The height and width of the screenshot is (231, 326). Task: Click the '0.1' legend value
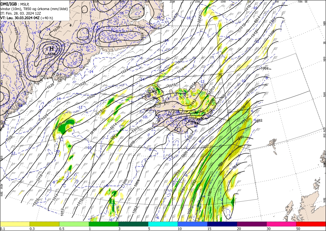click(x=2, y=229)
